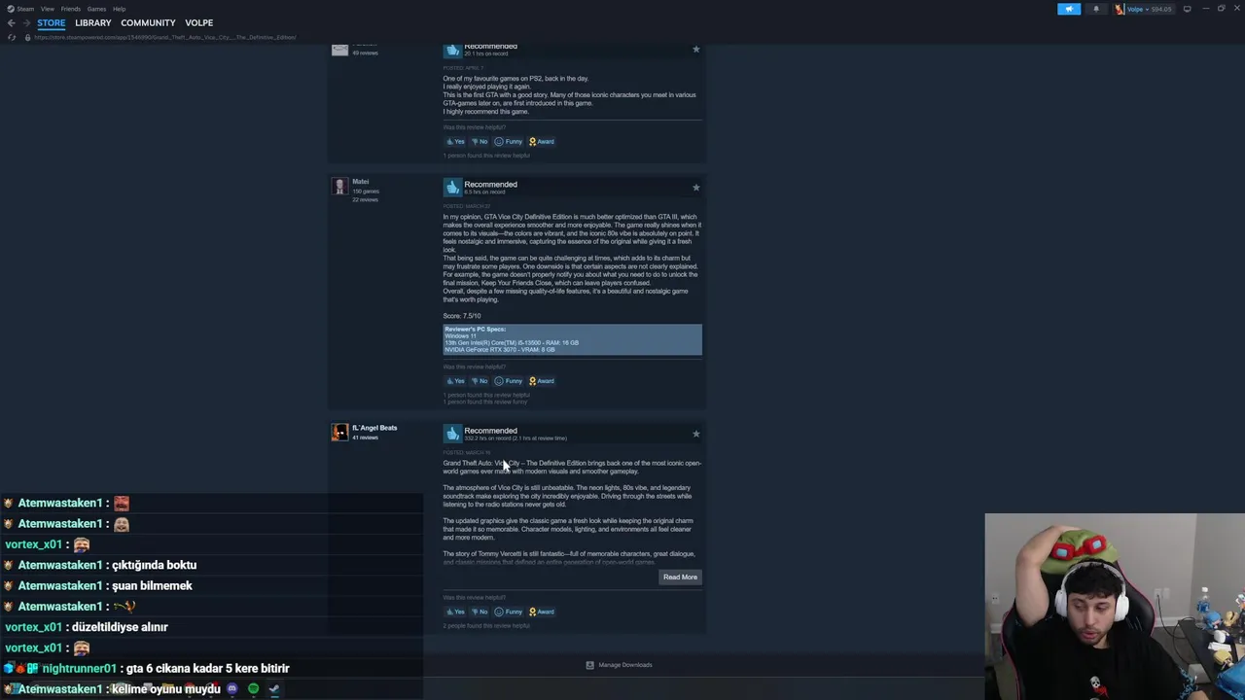This screenshot has width=1245, height=700.
Task: Click IL'Angel Beats reviewer avatar
Action: 339,433
